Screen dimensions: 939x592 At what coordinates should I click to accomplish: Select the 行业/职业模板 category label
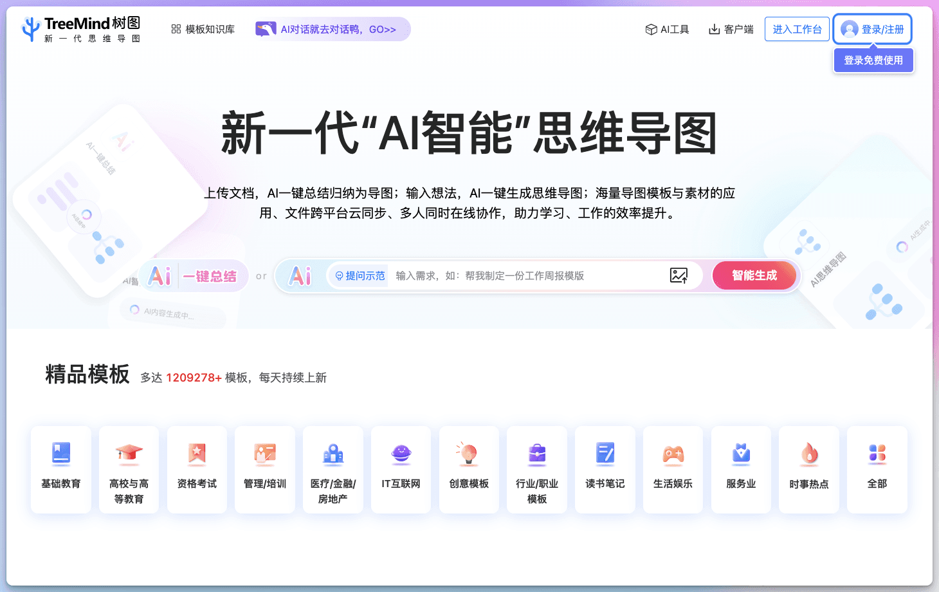tap(537, 492)
